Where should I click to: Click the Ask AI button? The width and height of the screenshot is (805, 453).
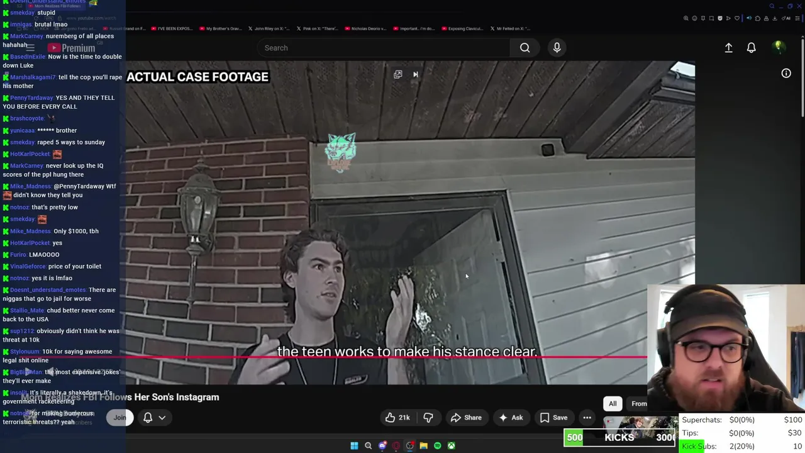point(511,418)
